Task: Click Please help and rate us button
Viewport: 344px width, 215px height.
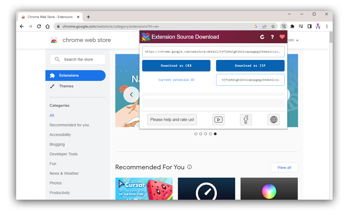Action: (172, 120)
